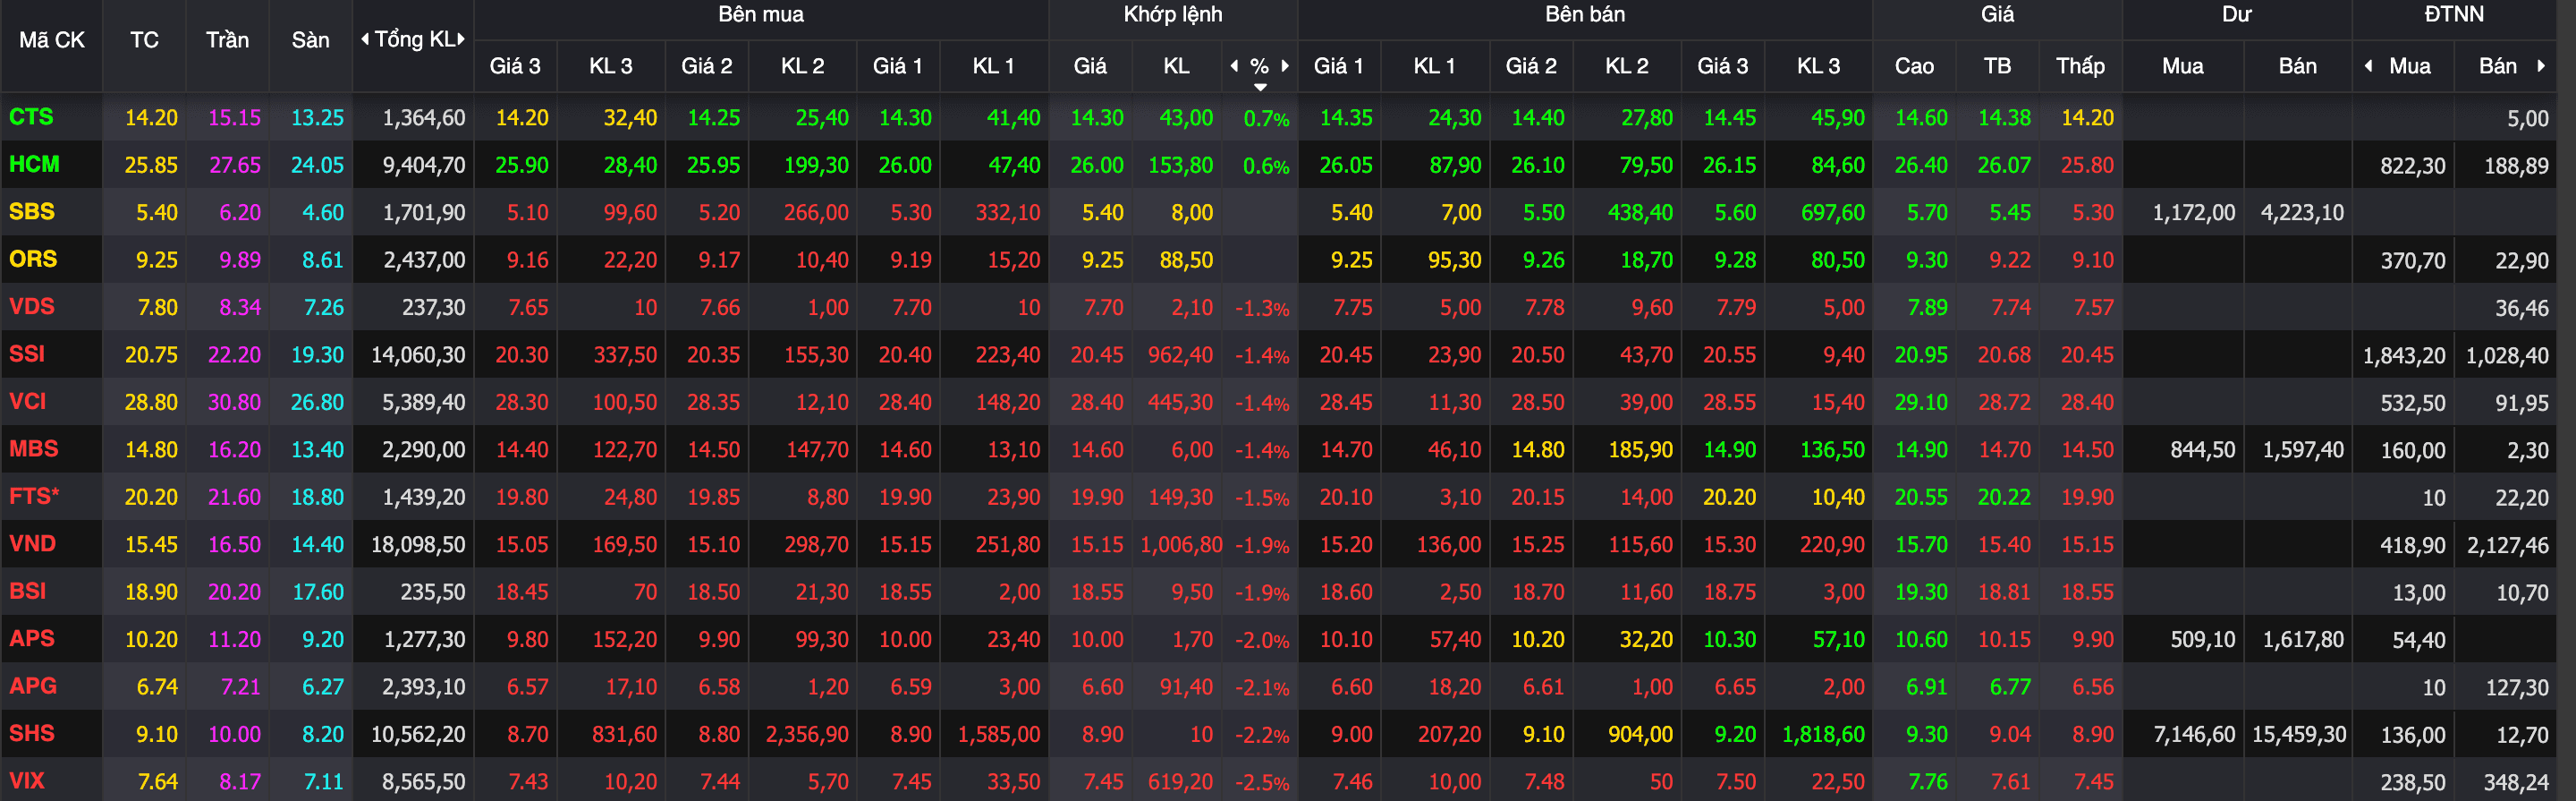Click the ĐTNN group header

pos(2454,15)
